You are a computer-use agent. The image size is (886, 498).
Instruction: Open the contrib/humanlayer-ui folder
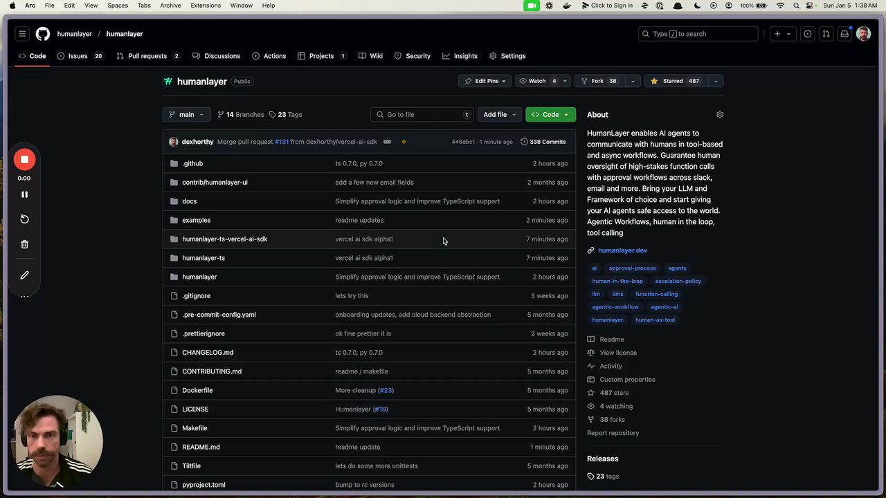point(215,183)
